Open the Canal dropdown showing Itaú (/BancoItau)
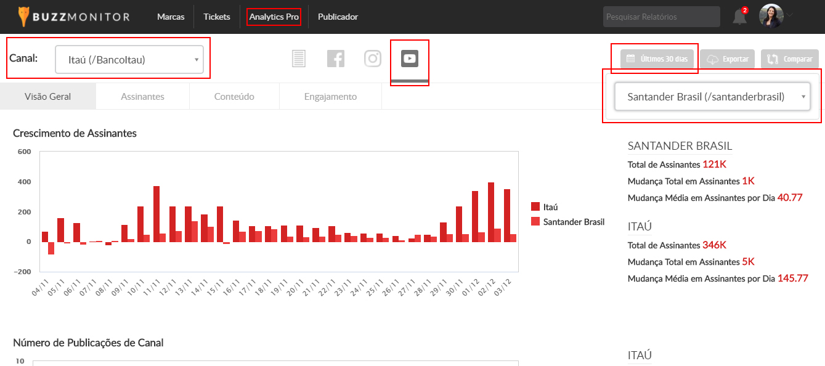The width and height of the screenshot is (825, 366). tap(129, 60)
